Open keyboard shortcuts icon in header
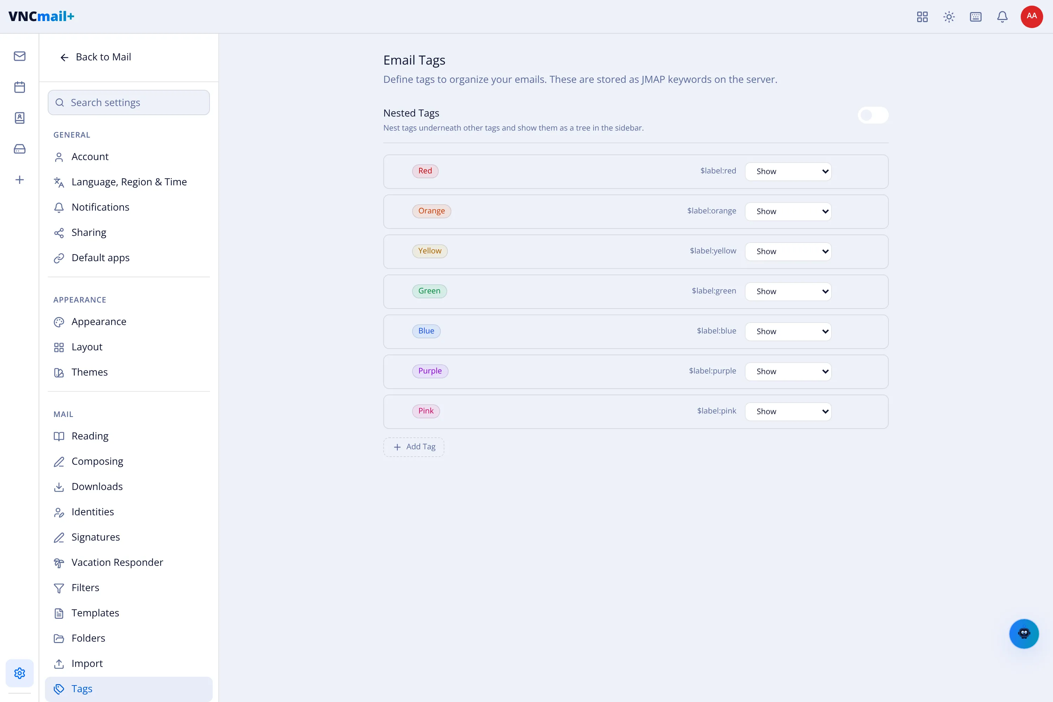Screen dimensions: 1053x702 point(975,17)
